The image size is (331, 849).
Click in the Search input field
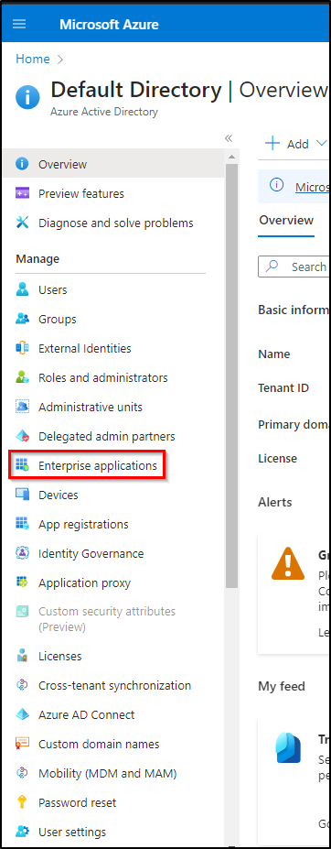[x=294, y=267]
